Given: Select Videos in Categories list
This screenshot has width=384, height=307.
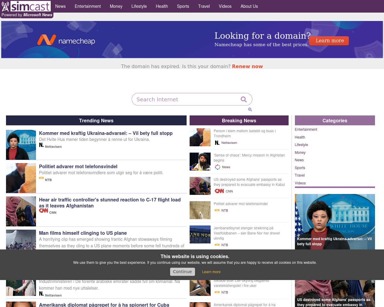Looking at the screenshot, I should (300, 183).
